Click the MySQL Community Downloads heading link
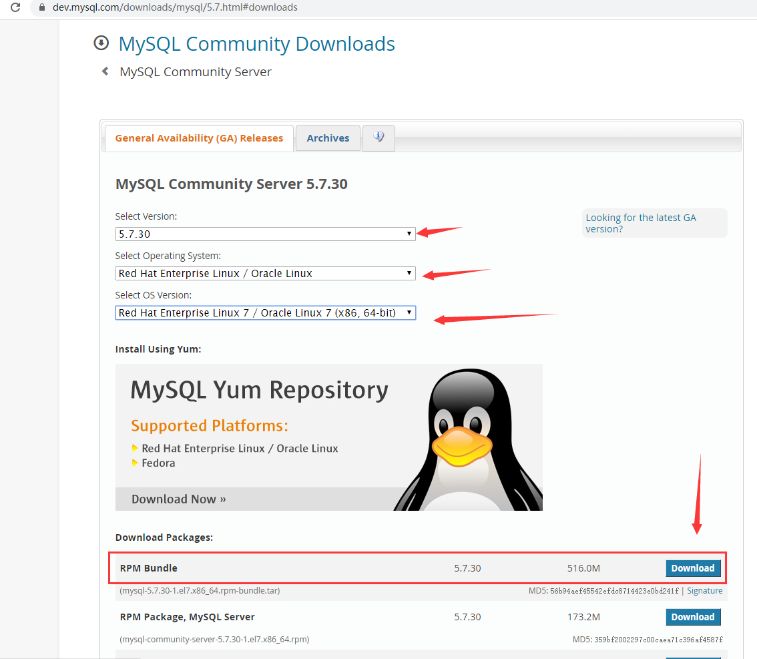Viewport: 757px width, 659px height. [x=257, y=44]
